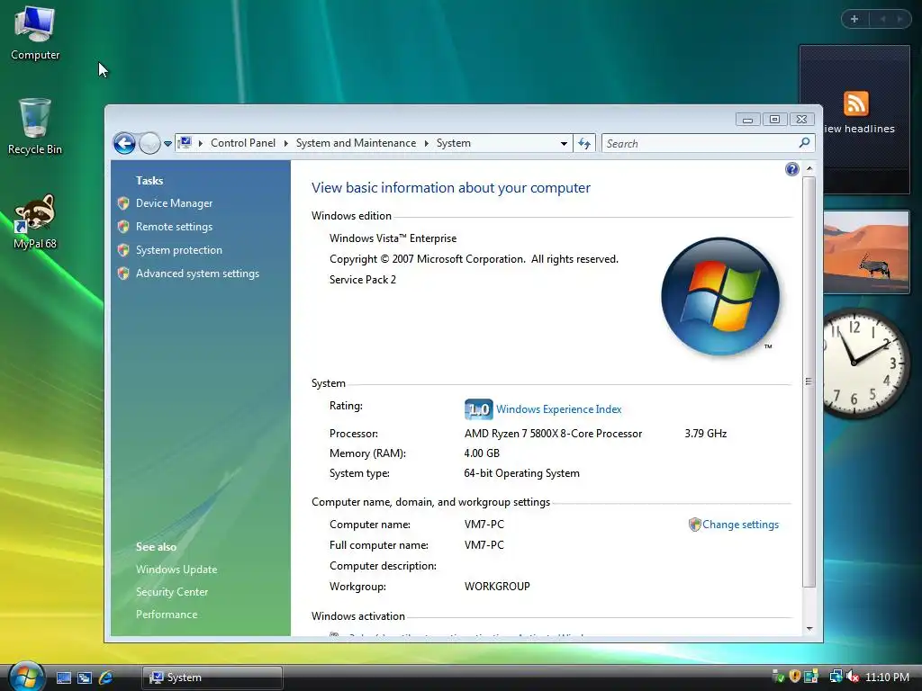
Task: Click Show Desktop in Quick Launch
Action: coord(64,678)
